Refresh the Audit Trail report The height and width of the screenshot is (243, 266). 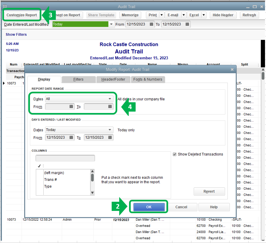click(x=249, y=15)
